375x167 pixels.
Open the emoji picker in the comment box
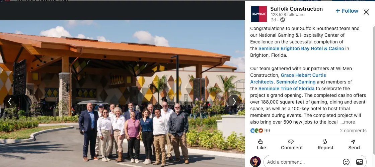click(346, 162)
